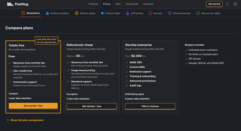
Task: Select the Pricing menu tab
Action: pos(107,4)
